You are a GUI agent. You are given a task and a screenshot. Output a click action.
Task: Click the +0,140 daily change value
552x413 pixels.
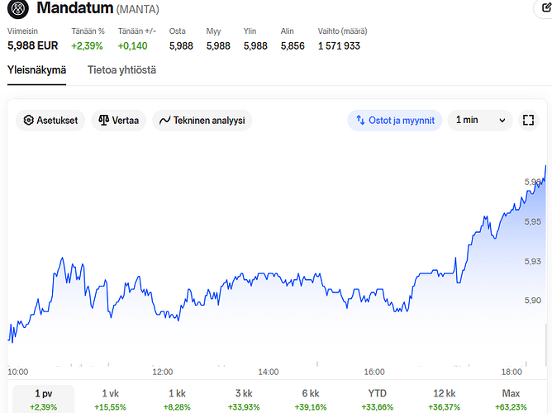click(133, 45)
